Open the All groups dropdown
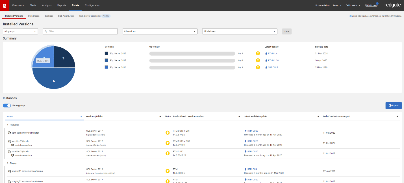The width and height of the screenshot is (404, 183). (20, 31)
